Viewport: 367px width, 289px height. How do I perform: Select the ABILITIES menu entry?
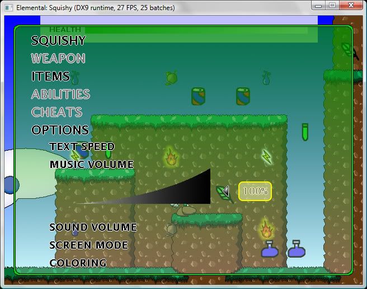coord(60,94)
